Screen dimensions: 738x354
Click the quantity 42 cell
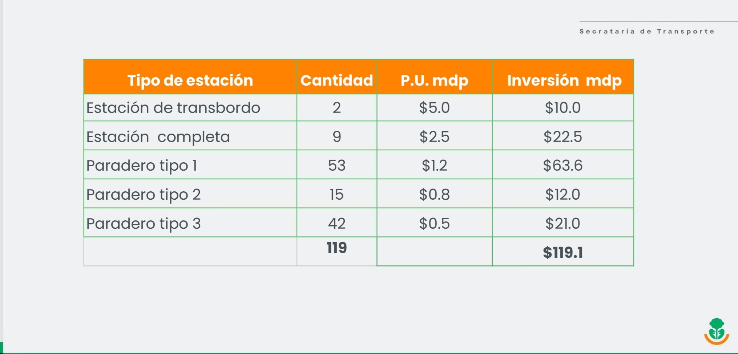tap(337, 224)
